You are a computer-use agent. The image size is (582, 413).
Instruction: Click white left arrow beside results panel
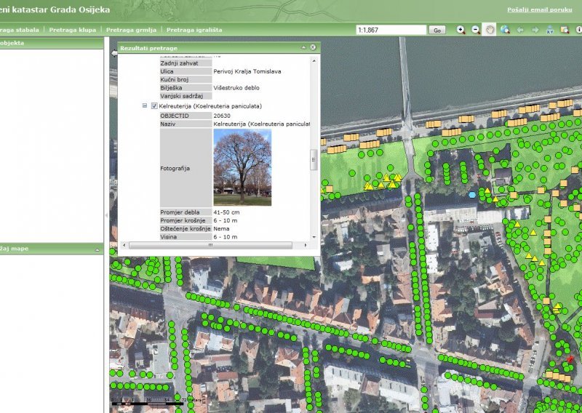click(114, 53)
